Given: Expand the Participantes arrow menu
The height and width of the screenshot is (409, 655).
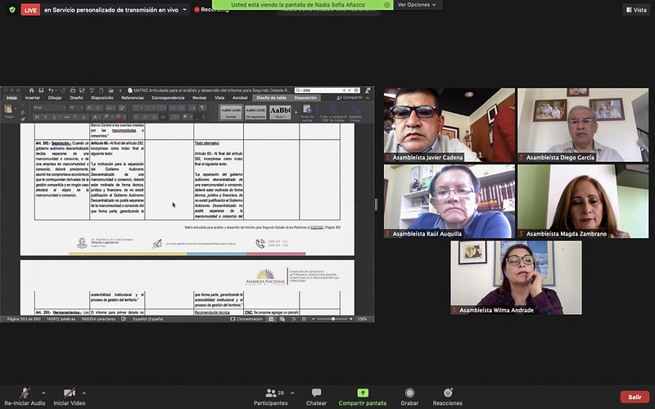Looking at the screenshot, I should pyautogui.click(x=292, y=393).
